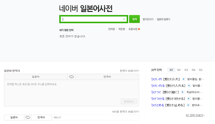Select 한국어 target language in translator header
This screenshot has width=215, height=124.
(x=107, y=77)
